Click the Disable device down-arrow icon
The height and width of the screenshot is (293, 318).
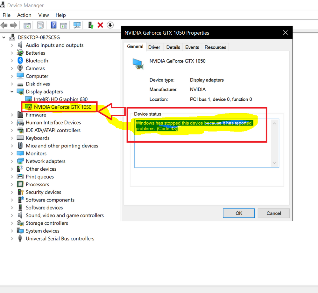tap(110, 25)
